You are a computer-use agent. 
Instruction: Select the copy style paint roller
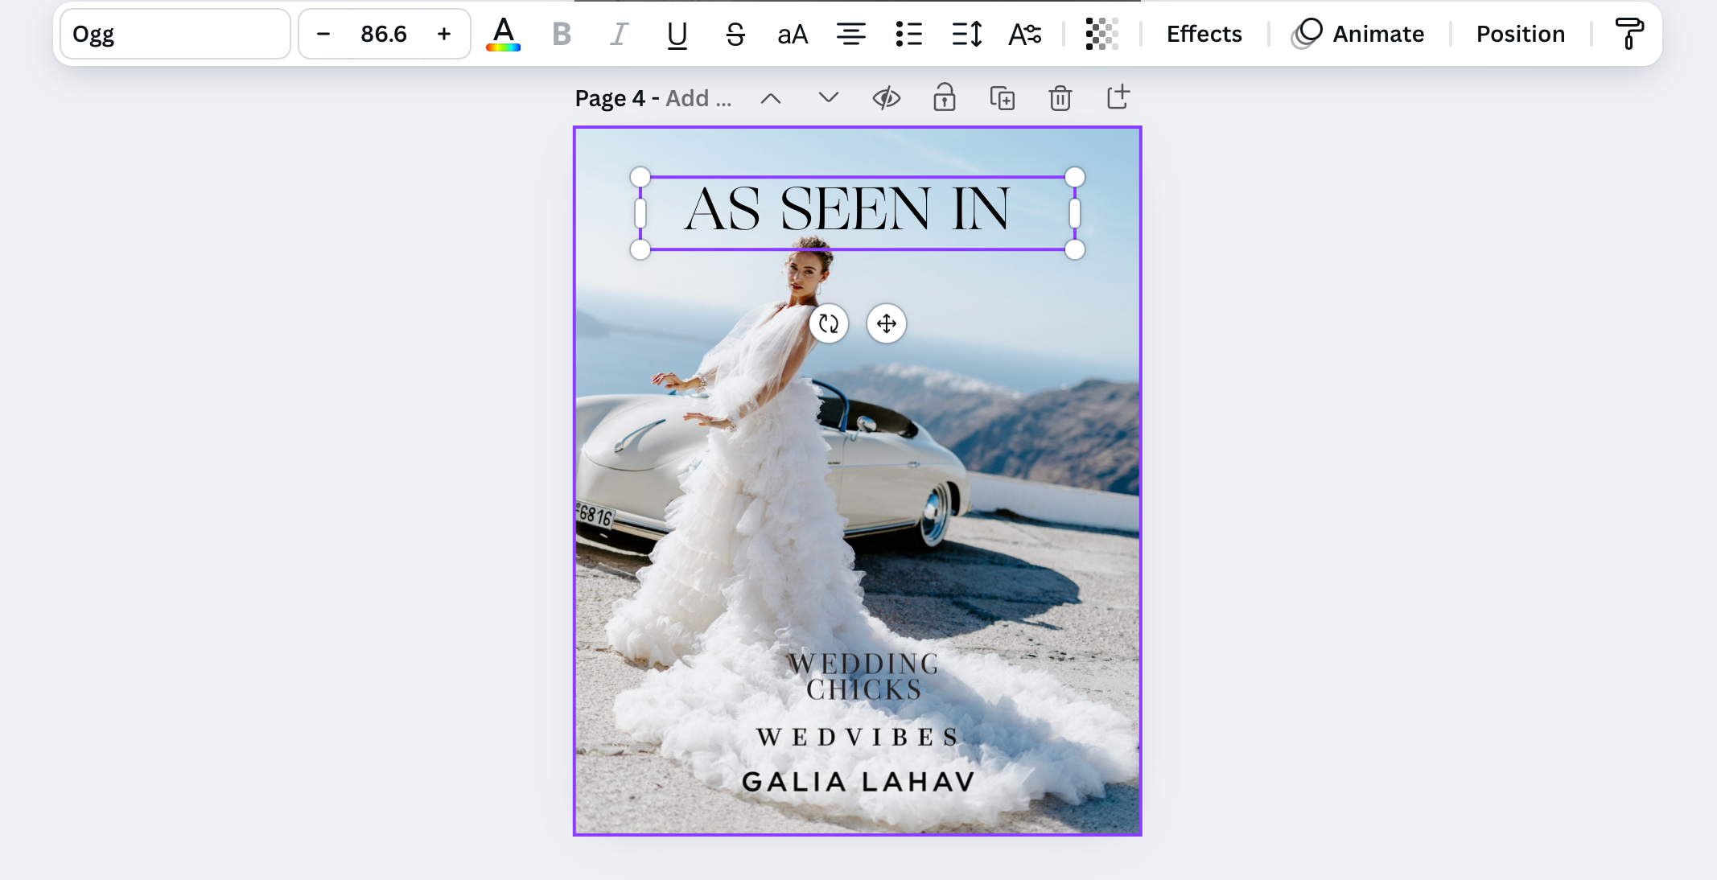click(x=1628, y=34)
